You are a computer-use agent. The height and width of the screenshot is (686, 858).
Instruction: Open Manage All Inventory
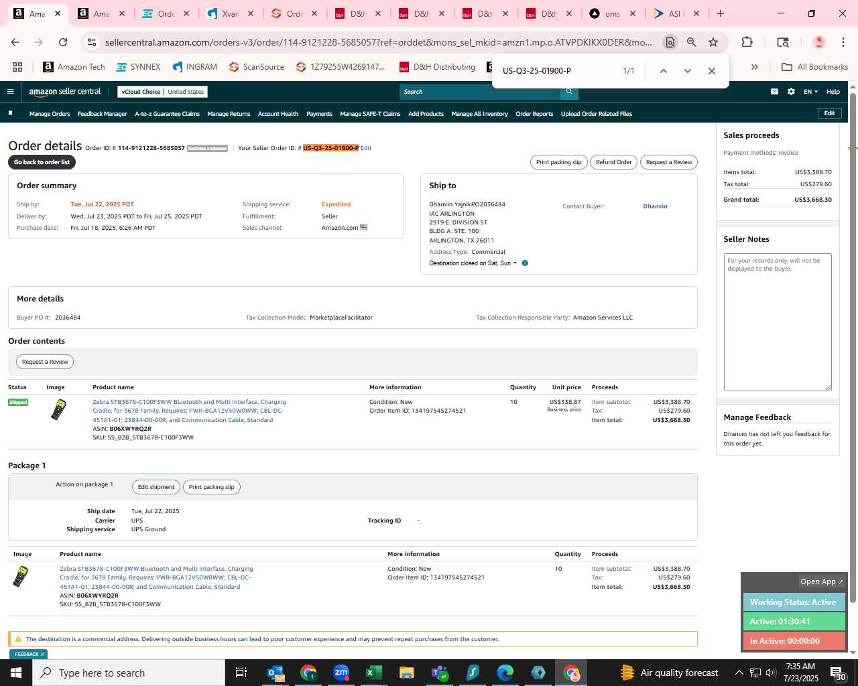[479, 114]
